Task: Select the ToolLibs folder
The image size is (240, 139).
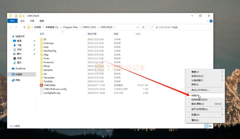Action: tap(48, 81)
